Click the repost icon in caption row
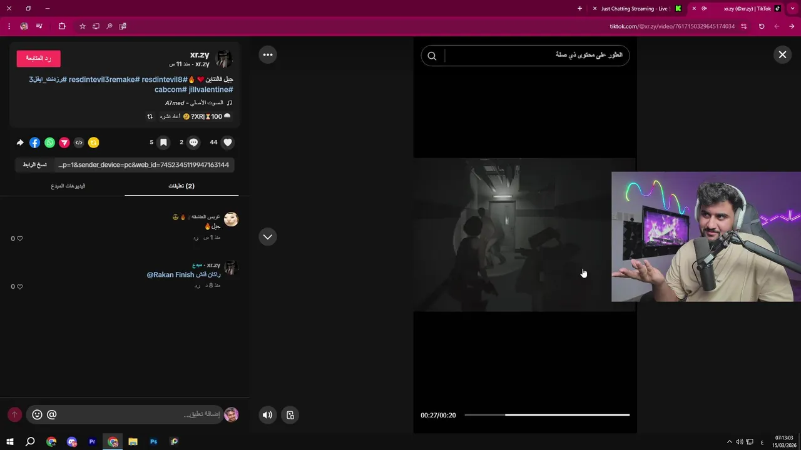Image resolution: width=801 pixels, height=450 pixels. tap(150, 116)
